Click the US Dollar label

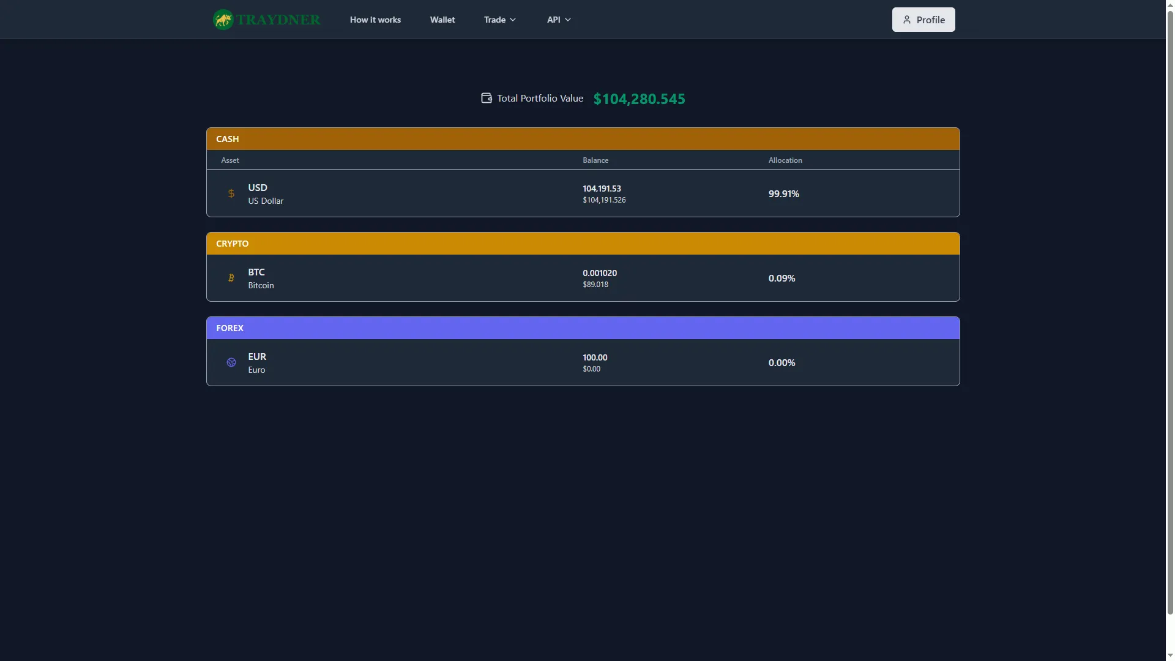(x=266, y=201)
